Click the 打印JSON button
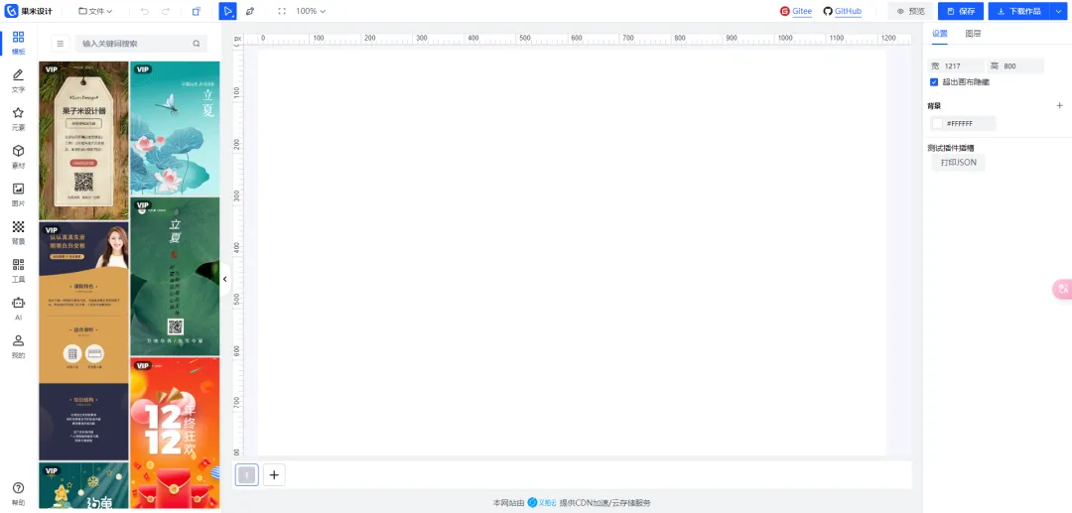 (958, 162)
